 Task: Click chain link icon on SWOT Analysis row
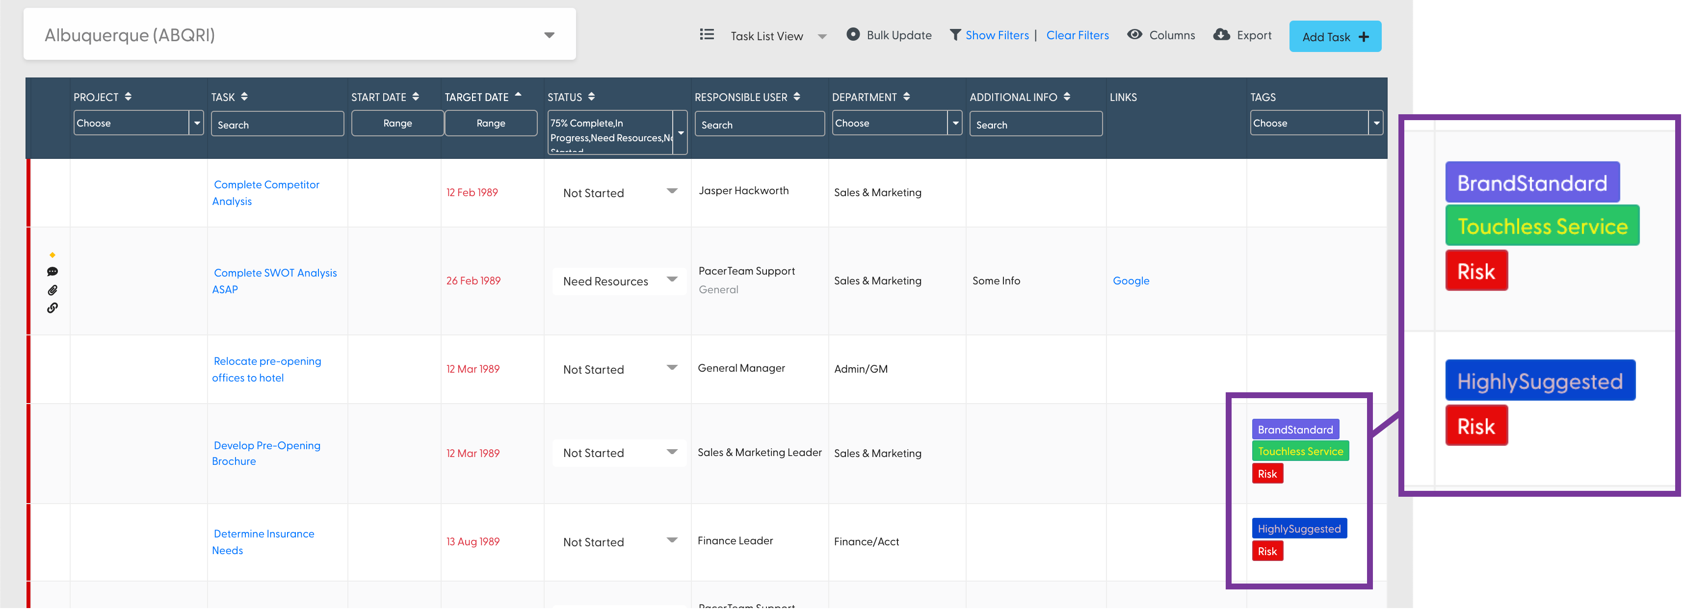click(53, 308)
